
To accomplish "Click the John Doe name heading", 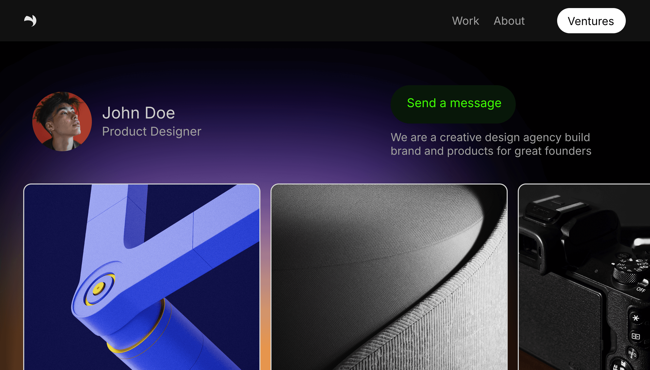I will tap(138, 113).
